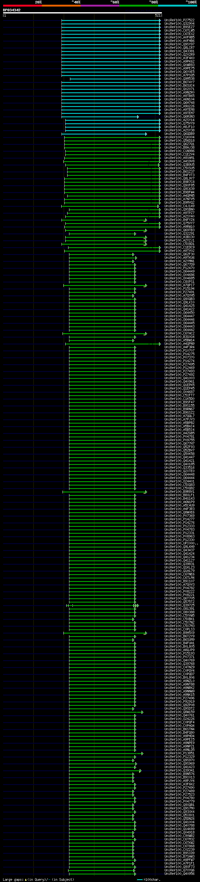Click the query name BP034342

coord(12,10)
